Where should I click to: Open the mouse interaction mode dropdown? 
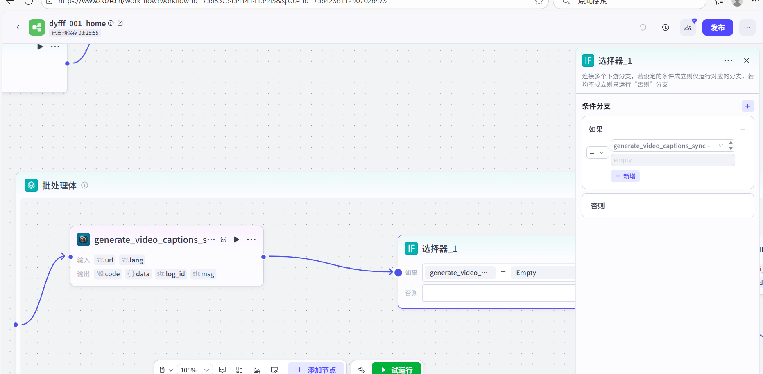(166, 370)
